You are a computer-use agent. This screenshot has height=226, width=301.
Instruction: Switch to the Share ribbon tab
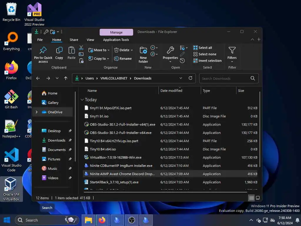[74, 40]
